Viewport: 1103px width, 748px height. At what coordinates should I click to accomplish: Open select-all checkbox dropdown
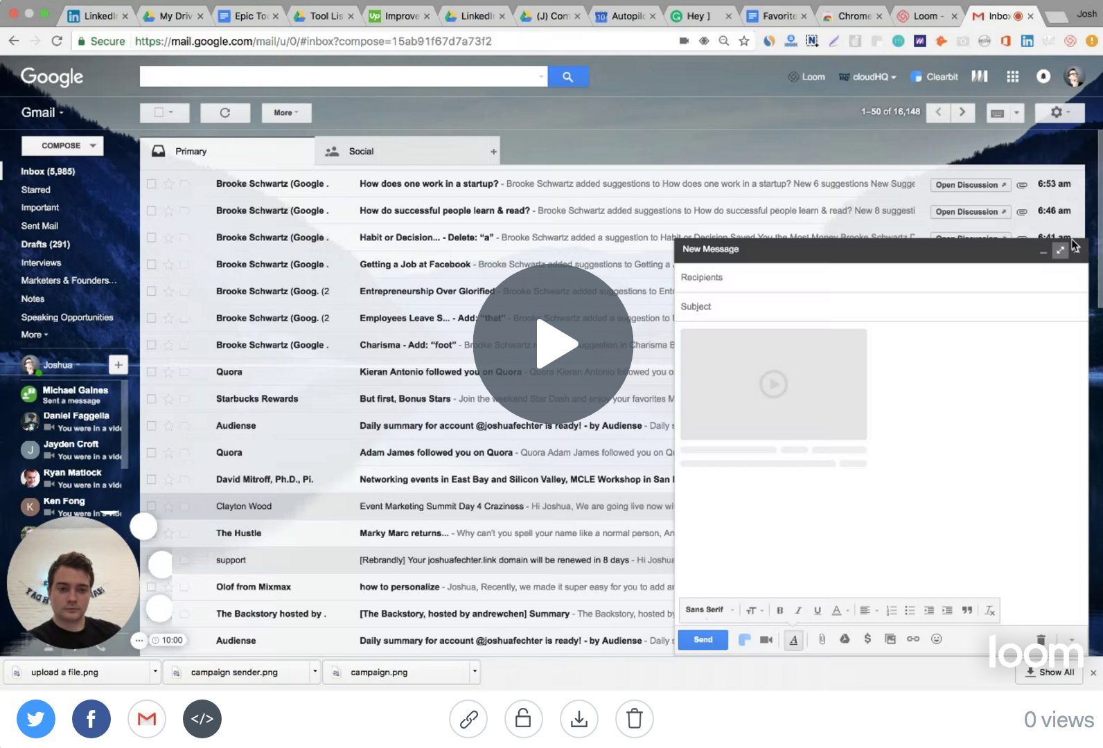click(166, 112)
